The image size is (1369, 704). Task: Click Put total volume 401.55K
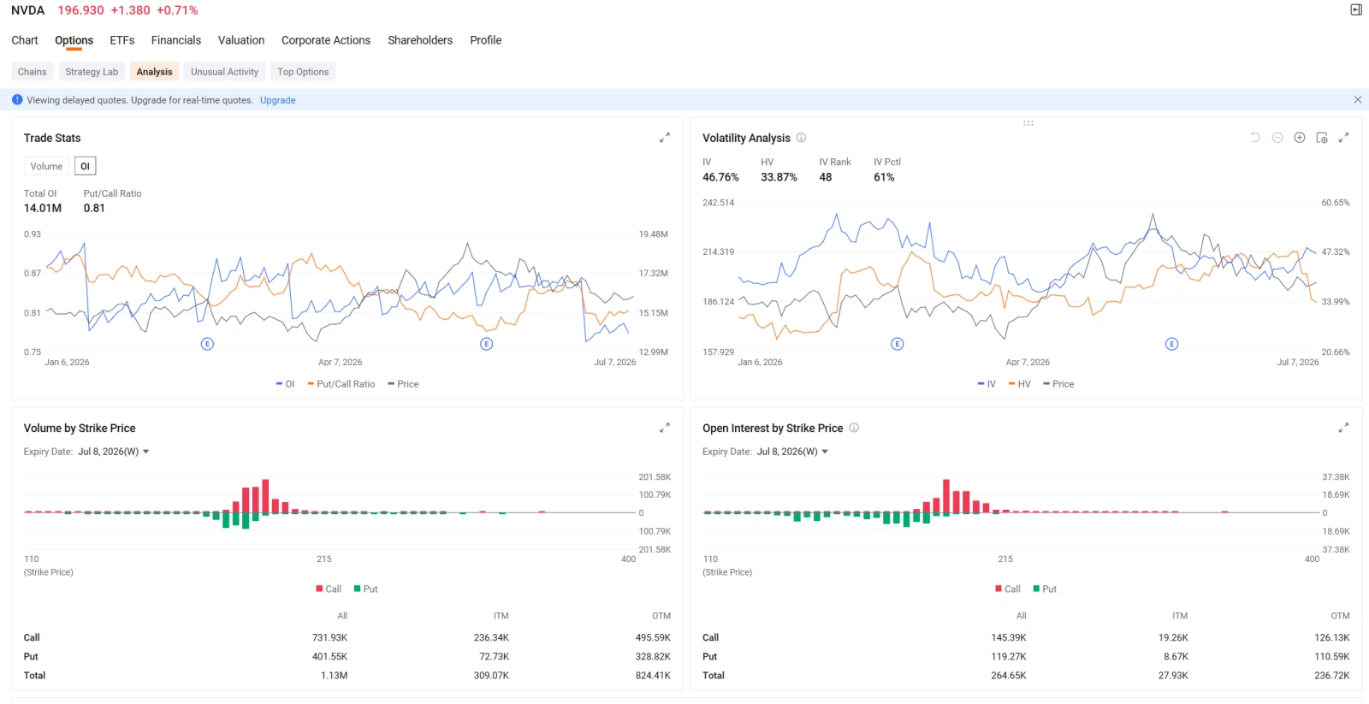coord(329,656)
